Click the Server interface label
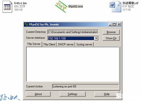Image resolution: width=141 pixels, height=101 pixels. (36, 38)
